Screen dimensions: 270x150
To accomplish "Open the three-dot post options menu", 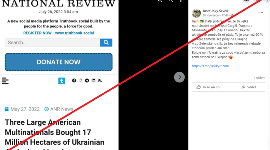I will click(261, 13).
